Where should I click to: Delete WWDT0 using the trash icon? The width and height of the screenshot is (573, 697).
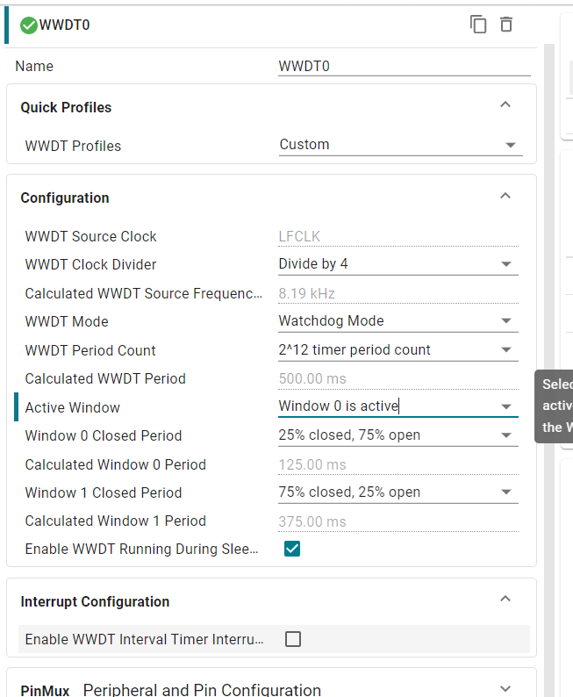pos(506,25)
